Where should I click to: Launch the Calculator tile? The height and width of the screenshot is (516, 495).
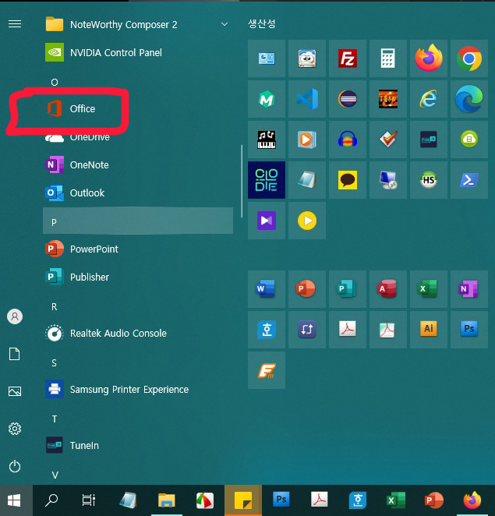pos(388,58)
